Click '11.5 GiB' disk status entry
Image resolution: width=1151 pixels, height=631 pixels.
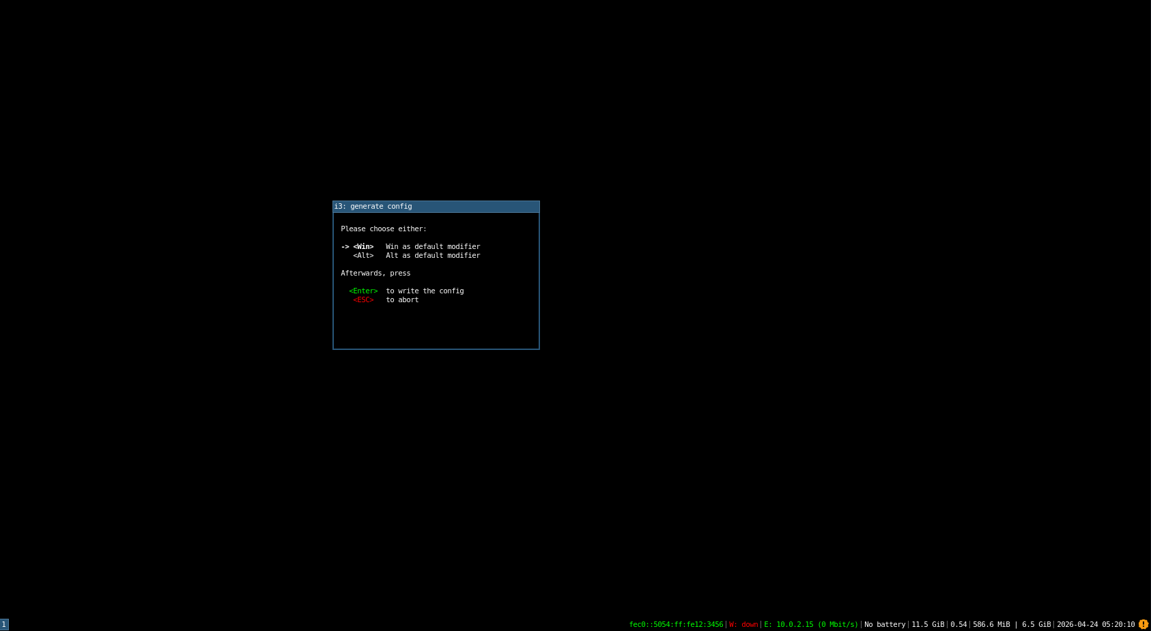[x=928, y=625]
